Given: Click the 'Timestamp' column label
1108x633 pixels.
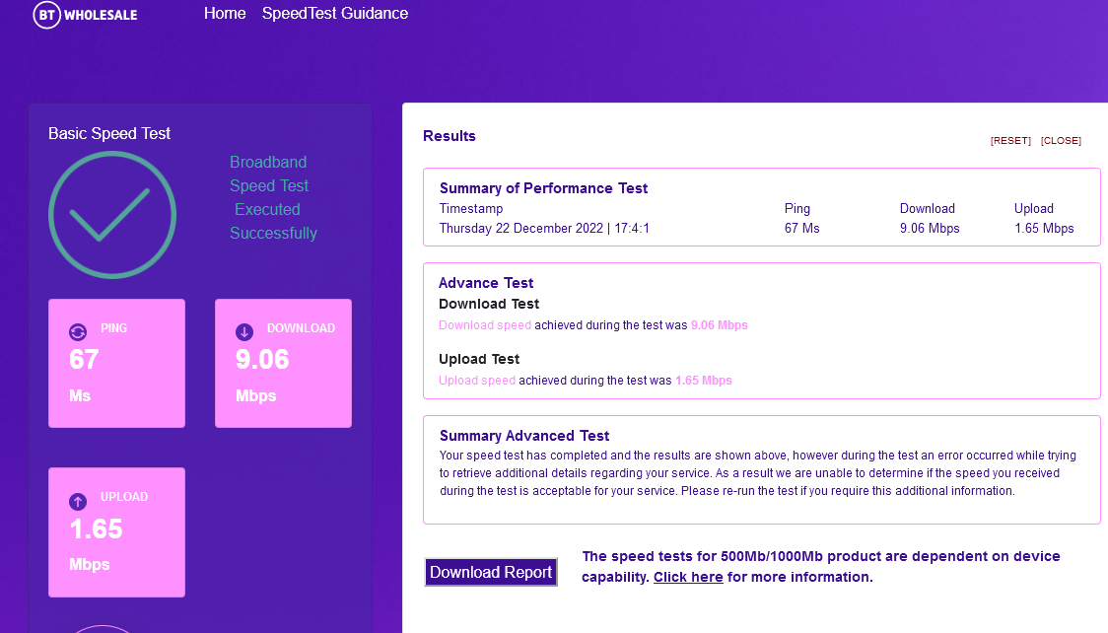Looking at the screenshot, I should tap(470, 208).
